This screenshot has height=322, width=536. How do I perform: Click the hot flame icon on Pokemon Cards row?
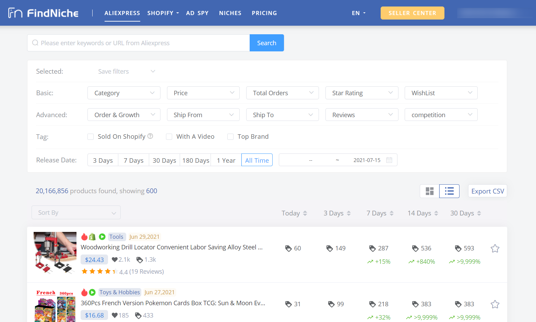(84, 292)
